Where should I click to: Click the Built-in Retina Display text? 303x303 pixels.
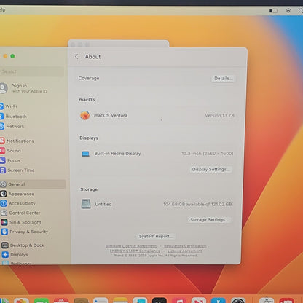coord(117,154)
